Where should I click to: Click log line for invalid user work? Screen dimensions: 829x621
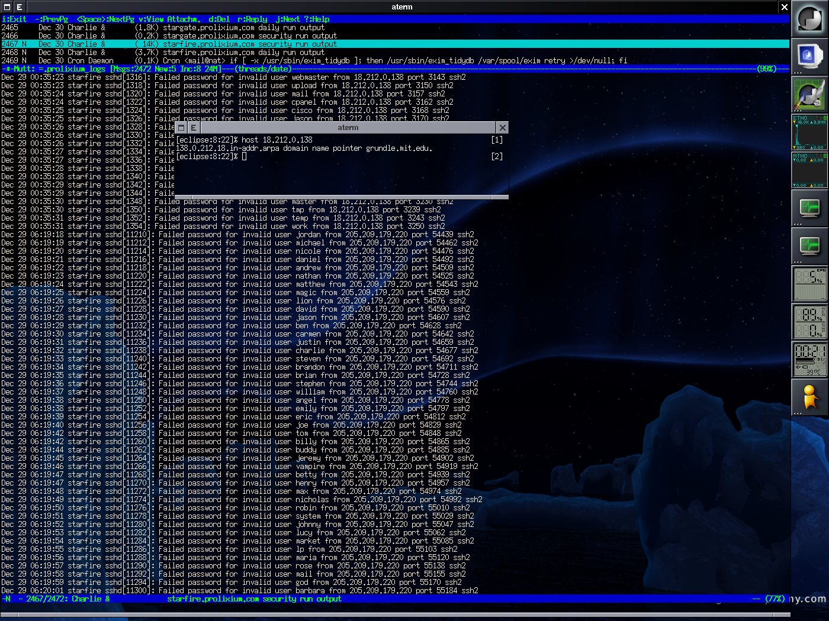pos(223,226)
